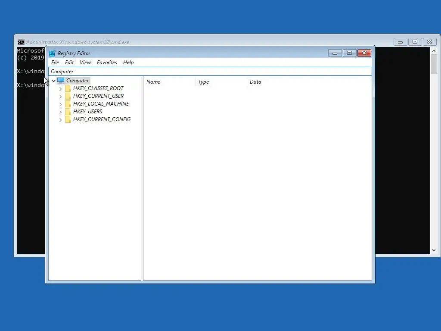Click the HKEY_CLASSES_ROOT folder icon

[68, 88]
